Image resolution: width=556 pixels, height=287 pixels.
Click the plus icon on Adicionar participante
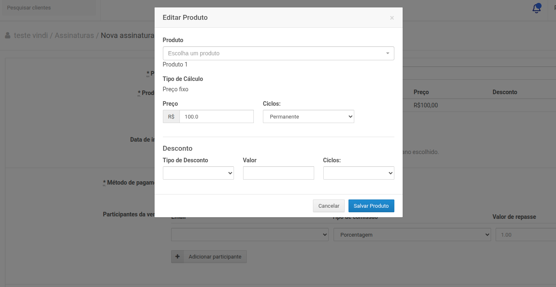tap(177, 256)
